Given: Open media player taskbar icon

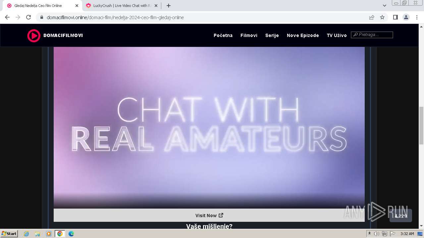Looking at the screenshot, I should [49, 234].
